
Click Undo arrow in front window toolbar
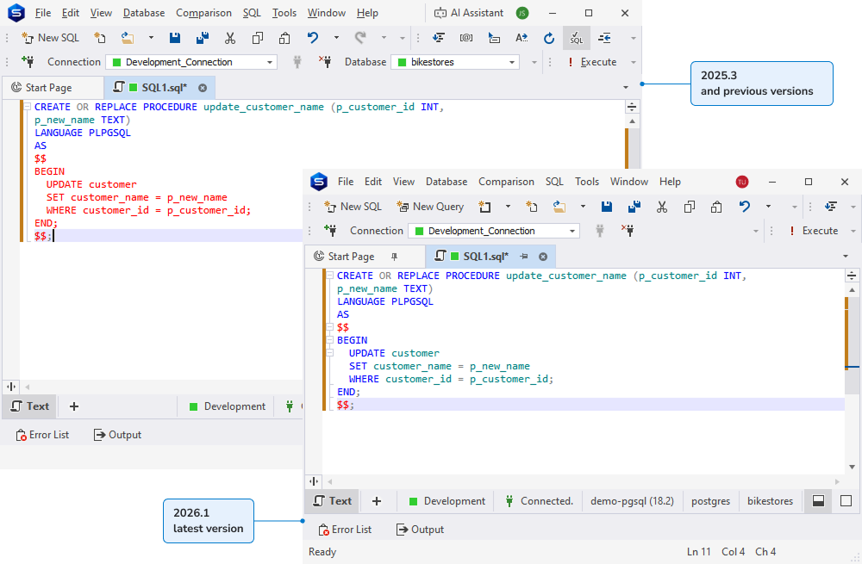point(745,207)
